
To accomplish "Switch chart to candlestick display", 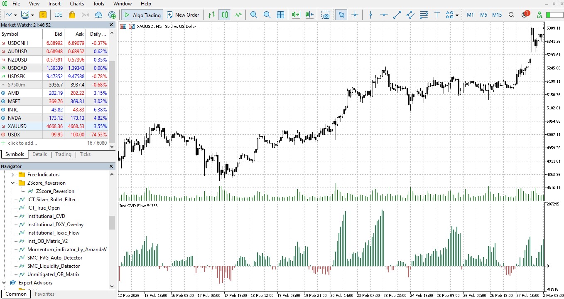I will (x=224, y=15).
